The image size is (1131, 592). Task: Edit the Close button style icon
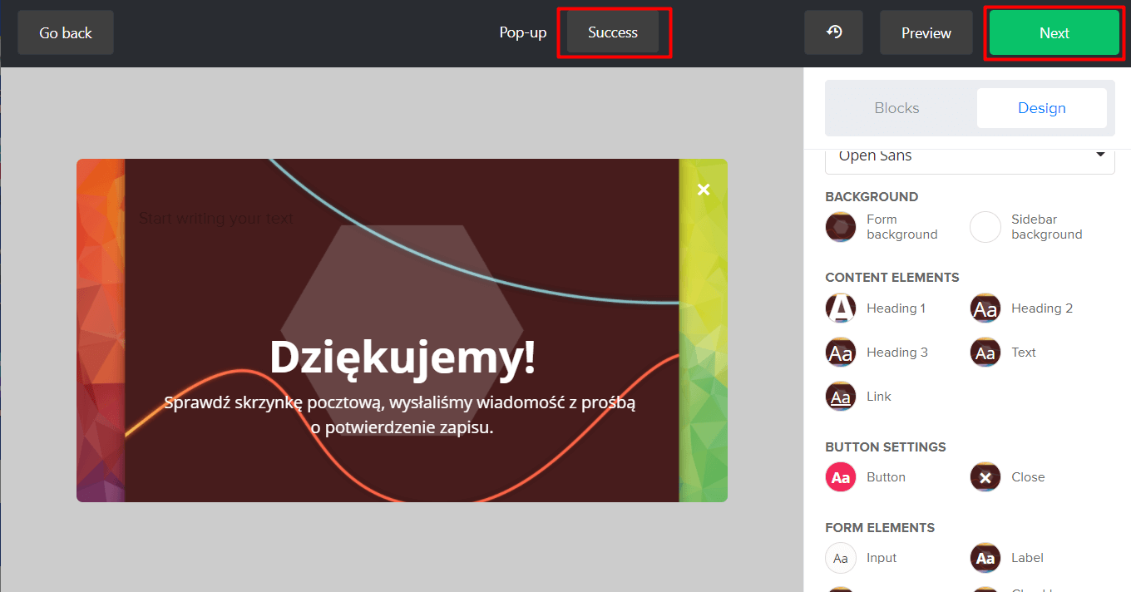coord(985,477)
